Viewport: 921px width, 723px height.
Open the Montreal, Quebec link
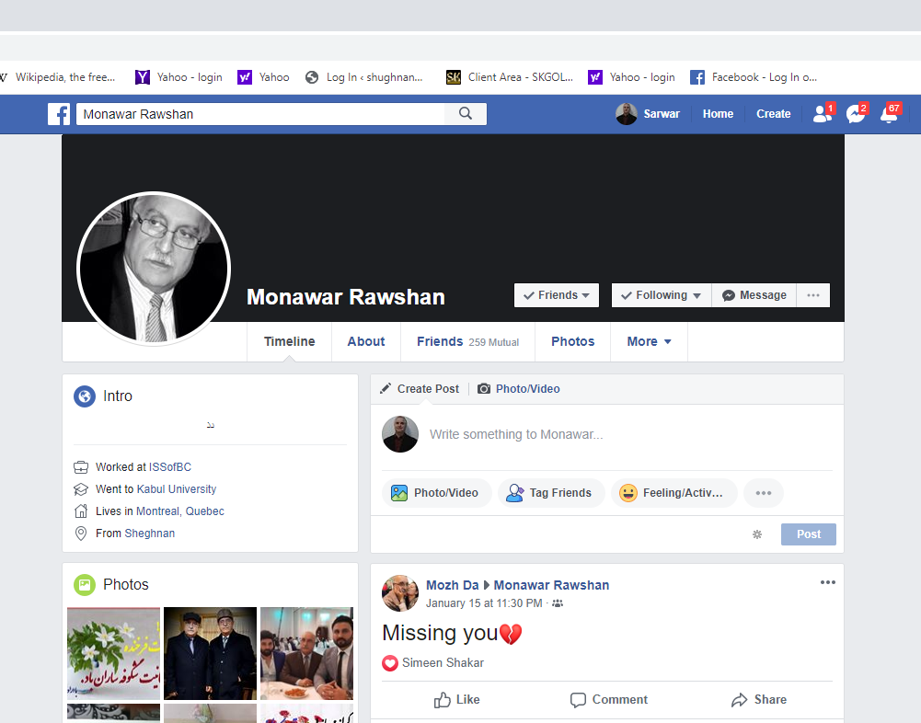tap(179, 511)
